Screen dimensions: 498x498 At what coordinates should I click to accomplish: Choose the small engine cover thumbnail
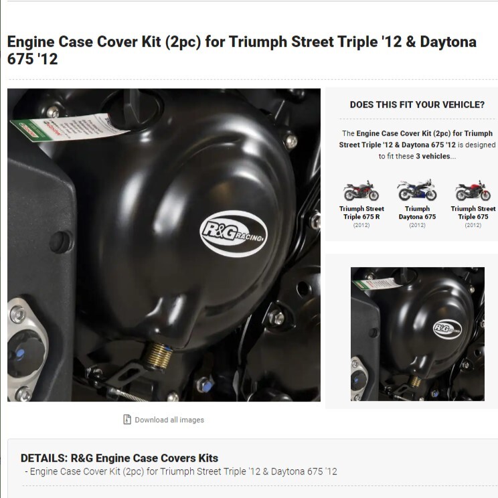point(417,334)
